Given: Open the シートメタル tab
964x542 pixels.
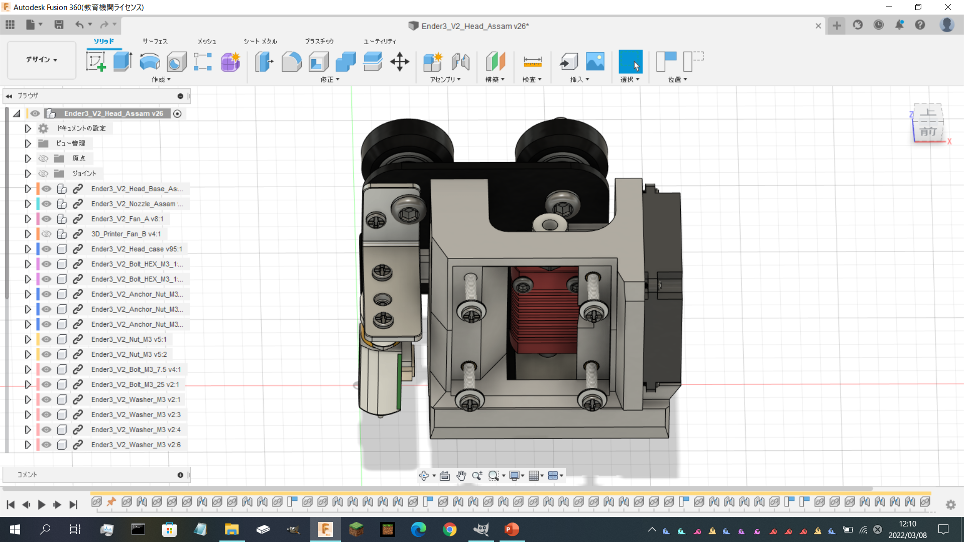Looking at the screenshot, I should [x=260, y=41].
